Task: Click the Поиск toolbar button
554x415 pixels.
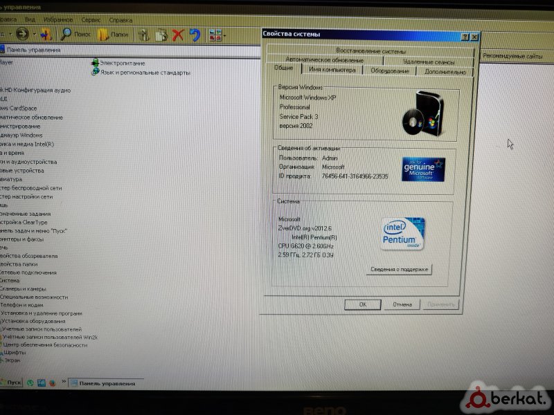Action: point(75,34)
